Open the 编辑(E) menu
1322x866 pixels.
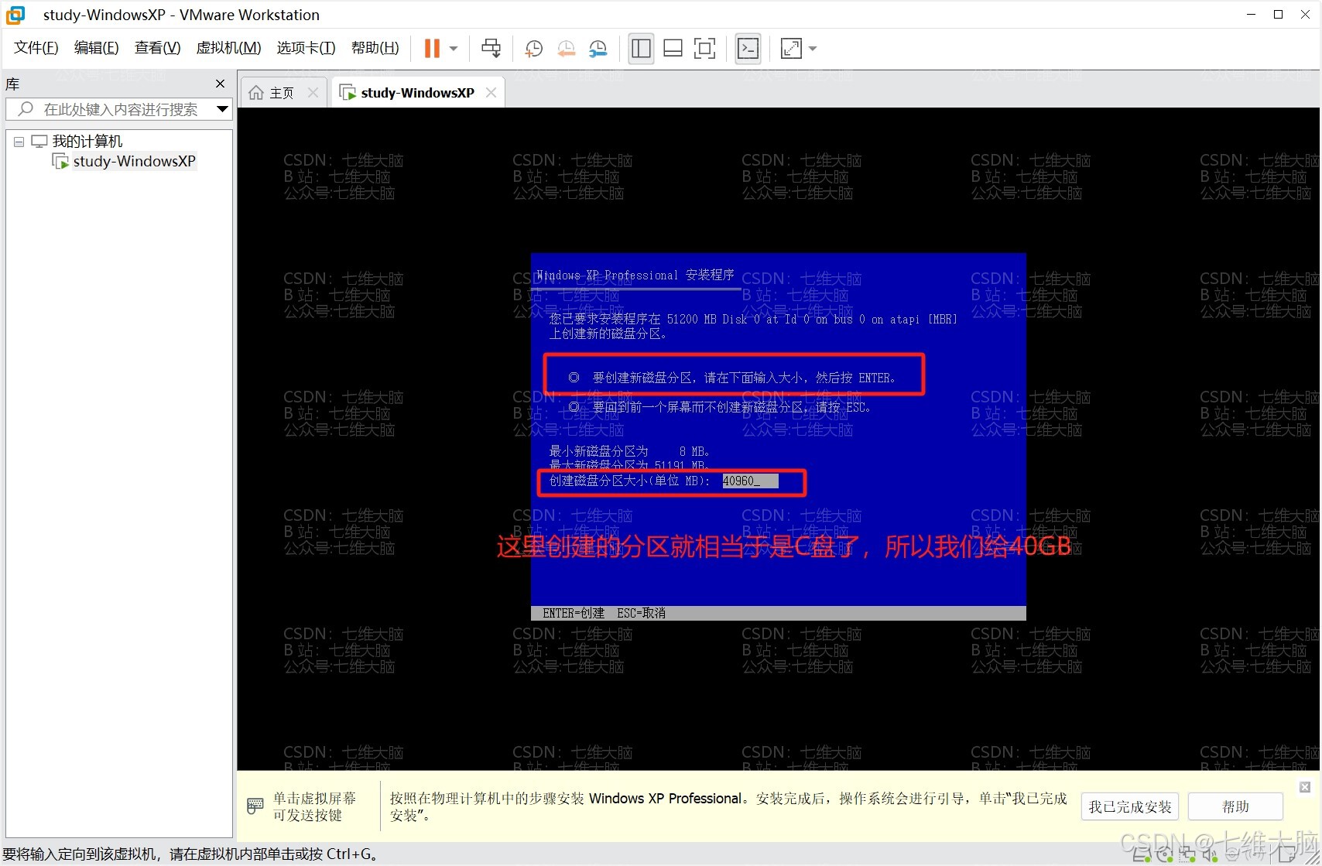tap(96, 48)
